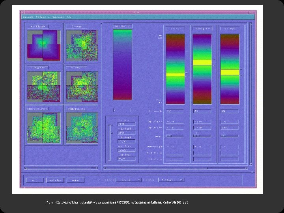The image size is (284, 213).
Task: Click the header button of second color-scale column
Action: click(202, 29)
